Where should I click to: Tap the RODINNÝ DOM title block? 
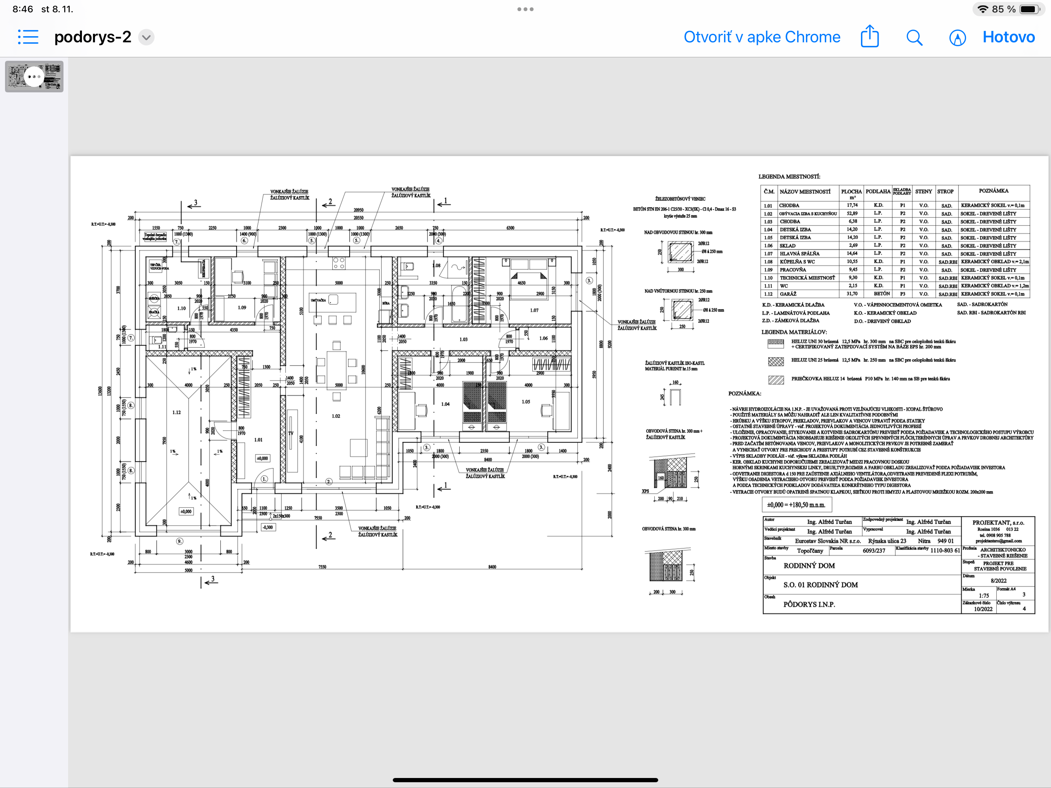click(x=809, y=566)
